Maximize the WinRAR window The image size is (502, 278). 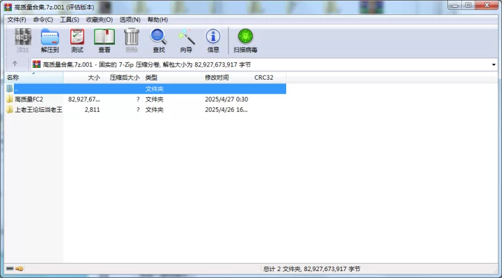468,6
